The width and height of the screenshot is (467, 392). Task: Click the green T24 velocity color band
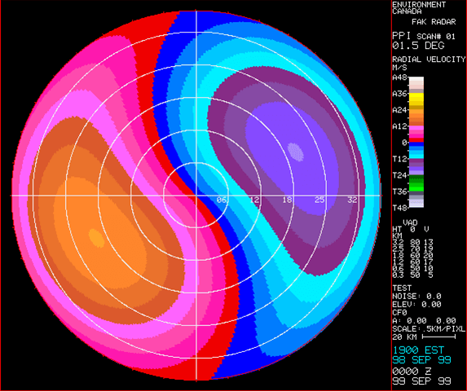416,183
